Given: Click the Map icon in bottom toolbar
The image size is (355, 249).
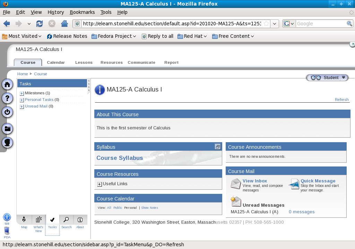Looking at the screenshot, I should [24, 220].
